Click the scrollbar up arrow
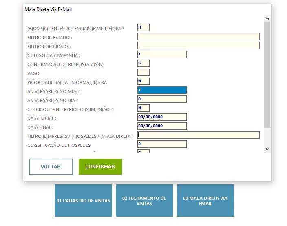287x226 pixels. click(267, 18)
